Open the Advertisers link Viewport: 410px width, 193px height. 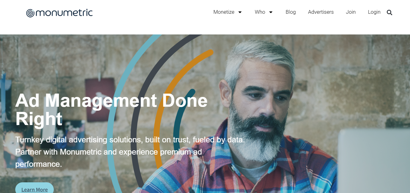point(321,12)
